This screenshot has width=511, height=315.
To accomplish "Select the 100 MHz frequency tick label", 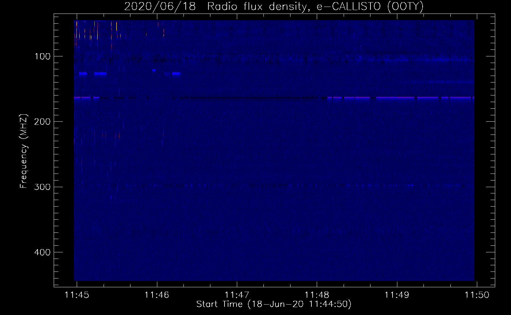I will point(43,56).
